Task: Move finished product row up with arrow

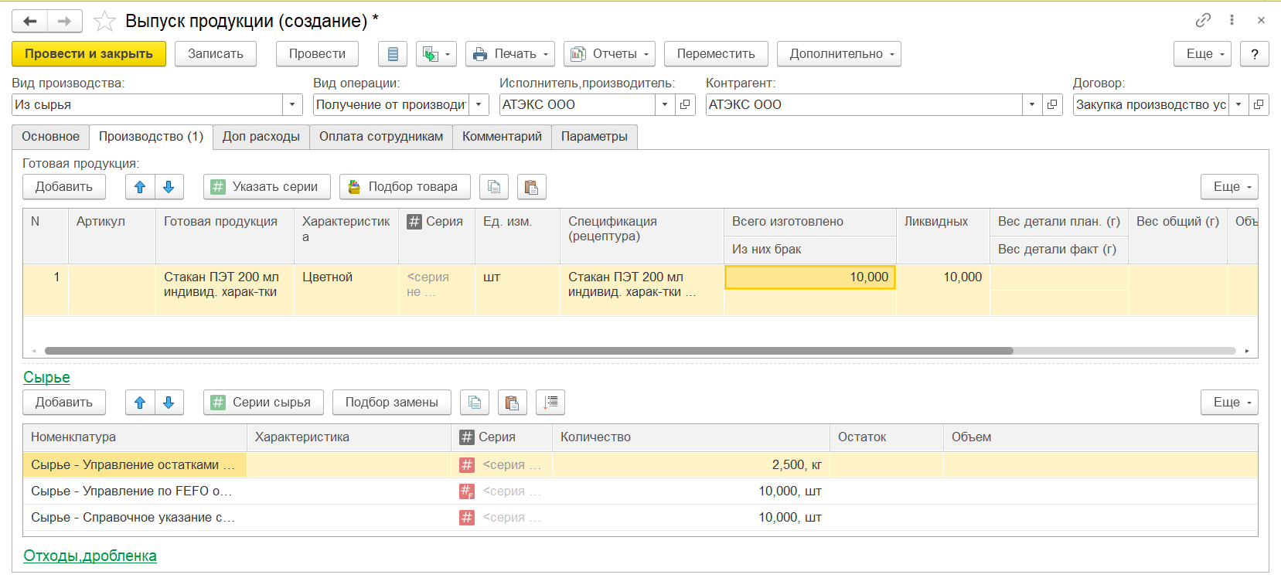Action: 140,187
